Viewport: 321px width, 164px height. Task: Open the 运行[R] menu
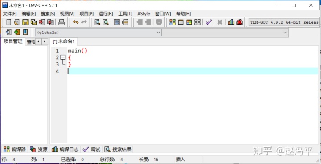pos(106,14)
